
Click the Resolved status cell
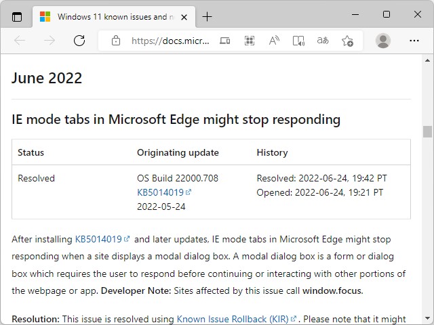[36, 178]
